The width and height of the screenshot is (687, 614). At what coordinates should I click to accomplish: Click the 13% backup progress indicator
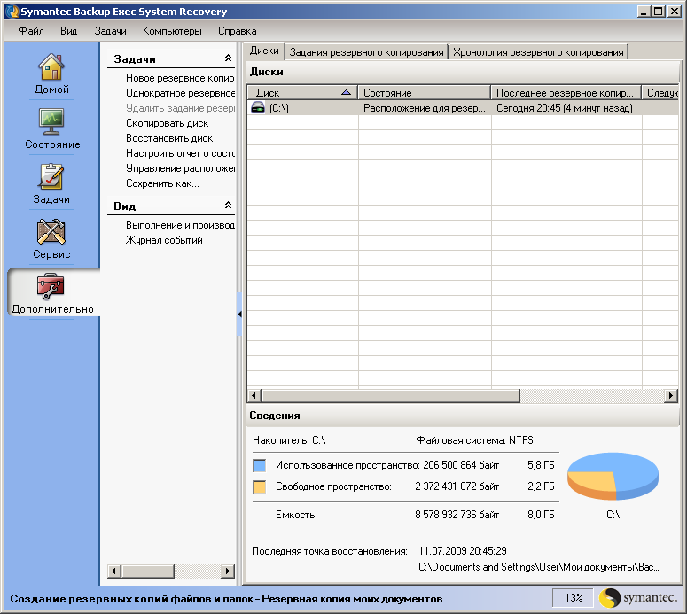pyautogui.click(x=573, y=598)
